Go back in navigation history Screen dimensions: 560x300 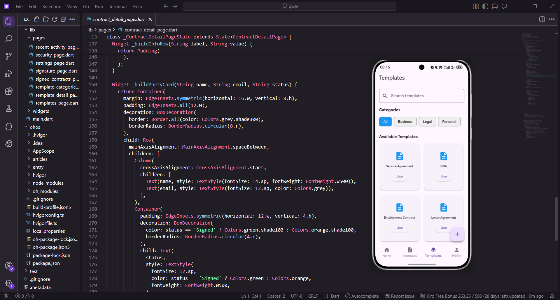pos(166,6)
